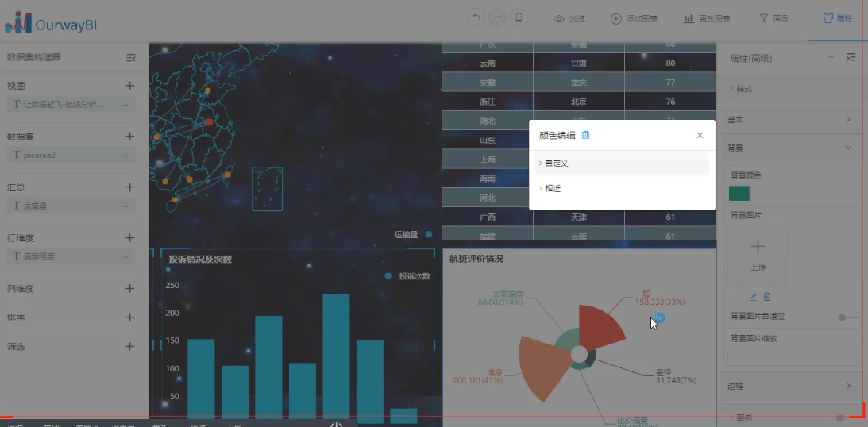
Task: Click the 天津 table cell
Action: coord(578,217)
